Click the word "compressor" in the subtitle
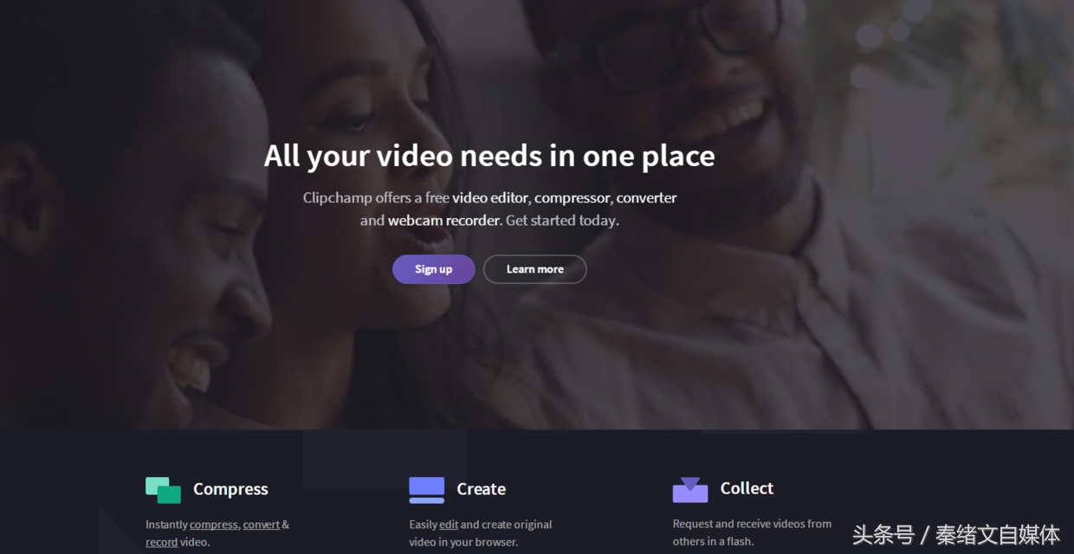1074x554 pixels. [x=572, y=198]
